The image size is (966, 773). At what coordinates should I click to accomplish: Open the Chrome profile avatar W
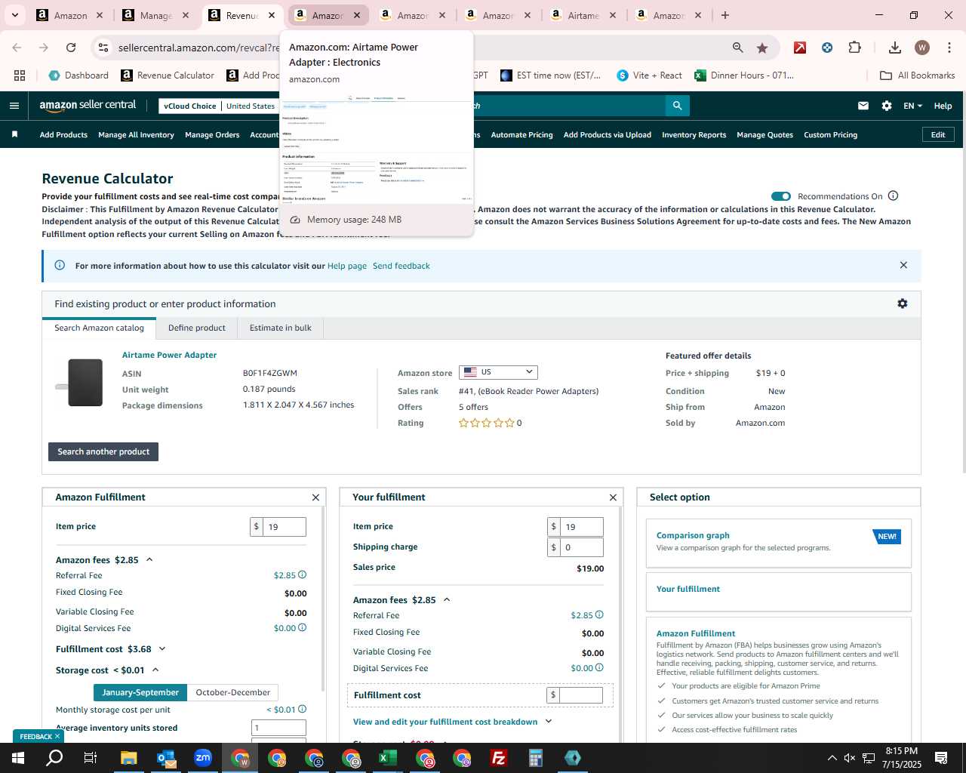pyautogui.click(x=922, y=48)
